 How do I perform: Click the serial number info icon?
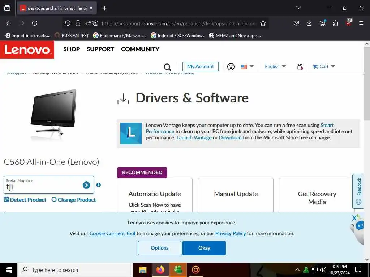coord(98,185)
